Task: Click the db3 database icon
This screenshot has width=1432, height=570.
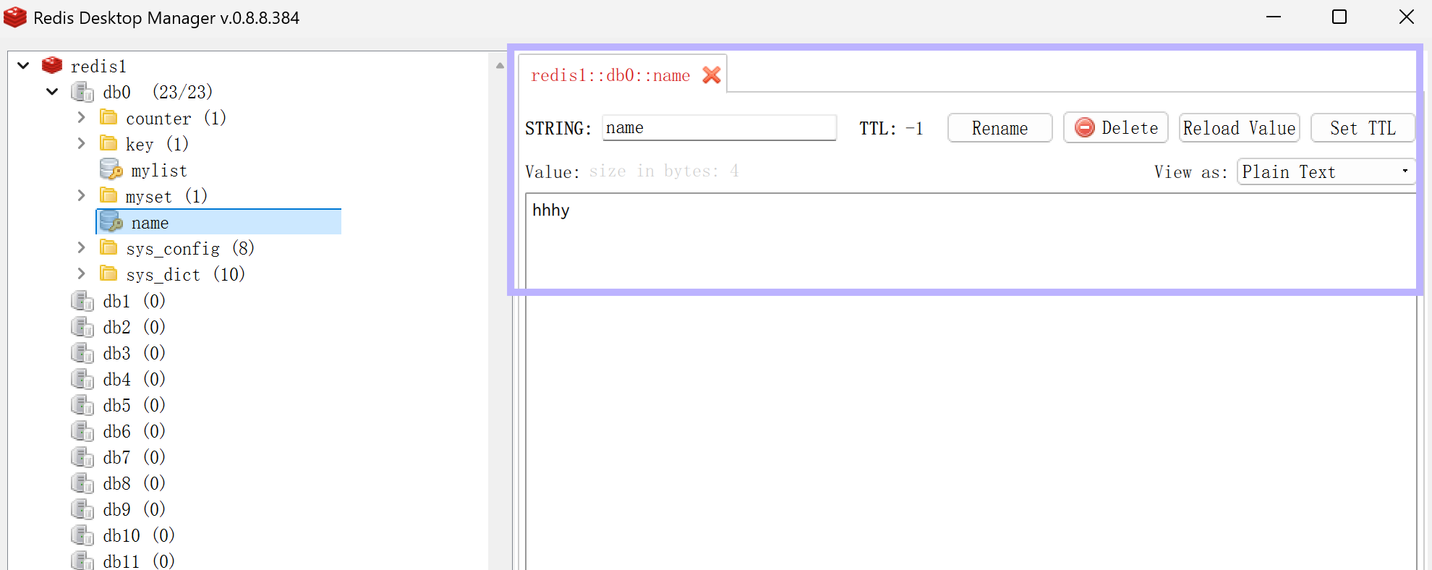Action: 82,352
